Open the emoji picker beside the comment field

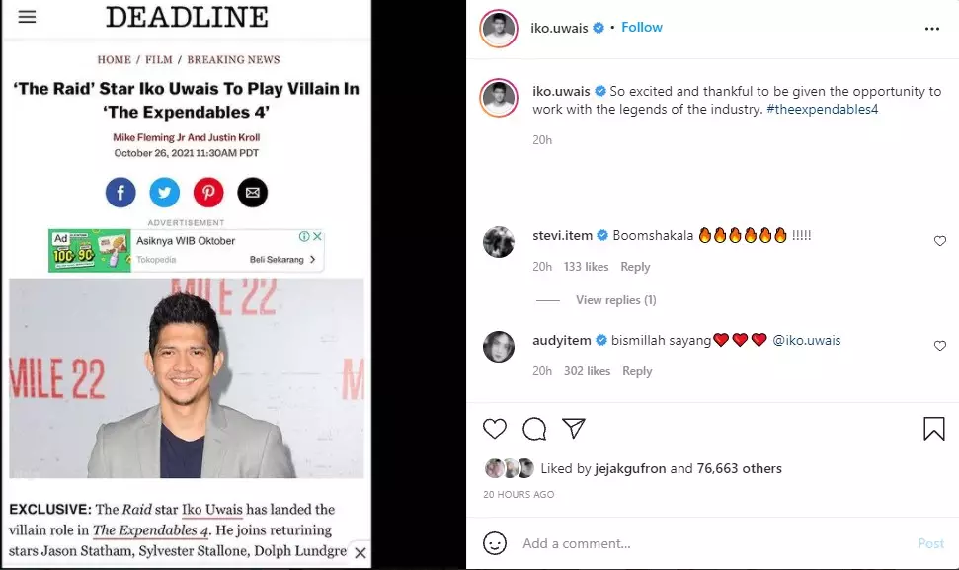494,542
